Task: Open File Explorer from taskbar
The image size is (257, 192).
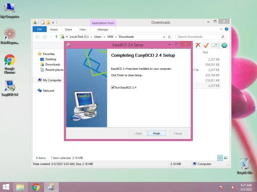Action: click(x=20, y=187)
